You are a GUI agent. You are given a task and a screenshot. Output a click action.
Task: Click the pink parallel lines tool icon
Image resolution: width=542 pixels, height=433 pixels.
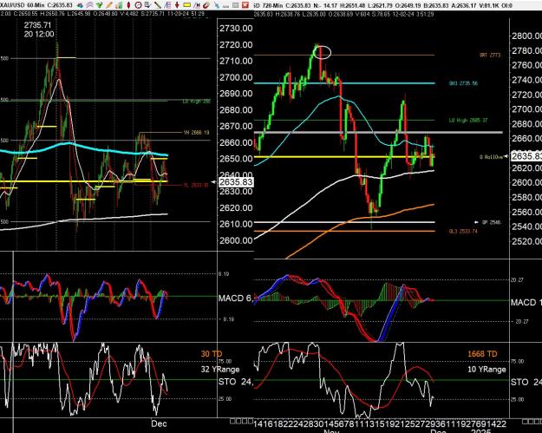pyautogui.click(x=167, y=5)
